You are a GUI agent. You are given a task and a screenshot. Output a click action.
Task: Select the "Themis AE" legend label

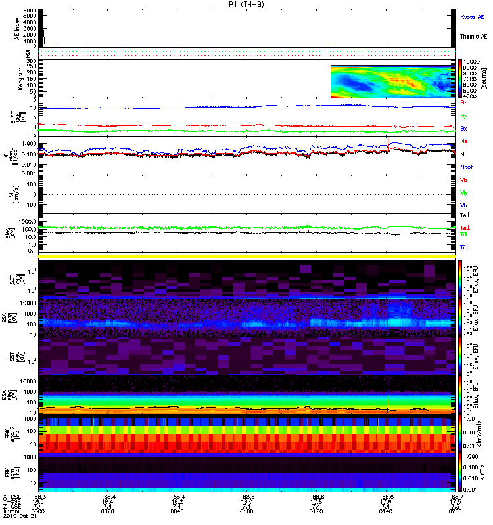[x=473, y=37]
